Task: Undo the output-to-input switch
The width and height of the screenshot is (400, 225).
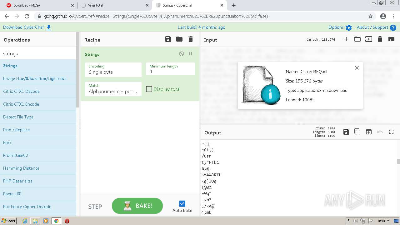Action: click(380, 132)
